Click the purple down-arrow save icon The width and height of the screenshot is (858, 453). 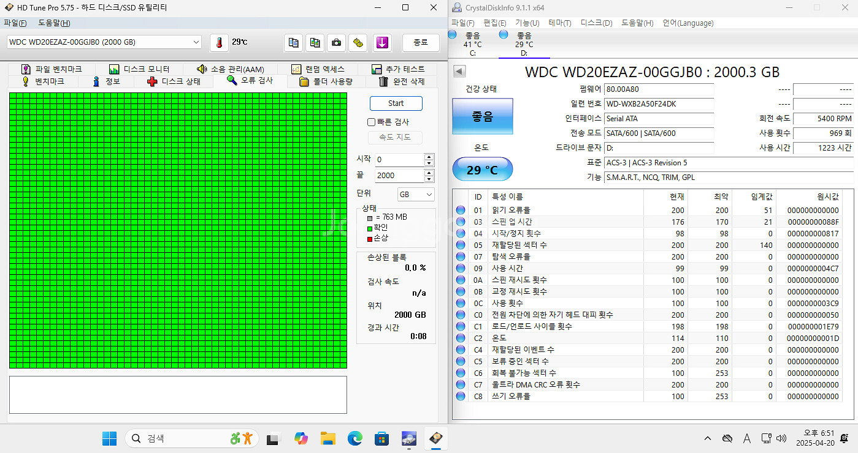click(382, 42)
